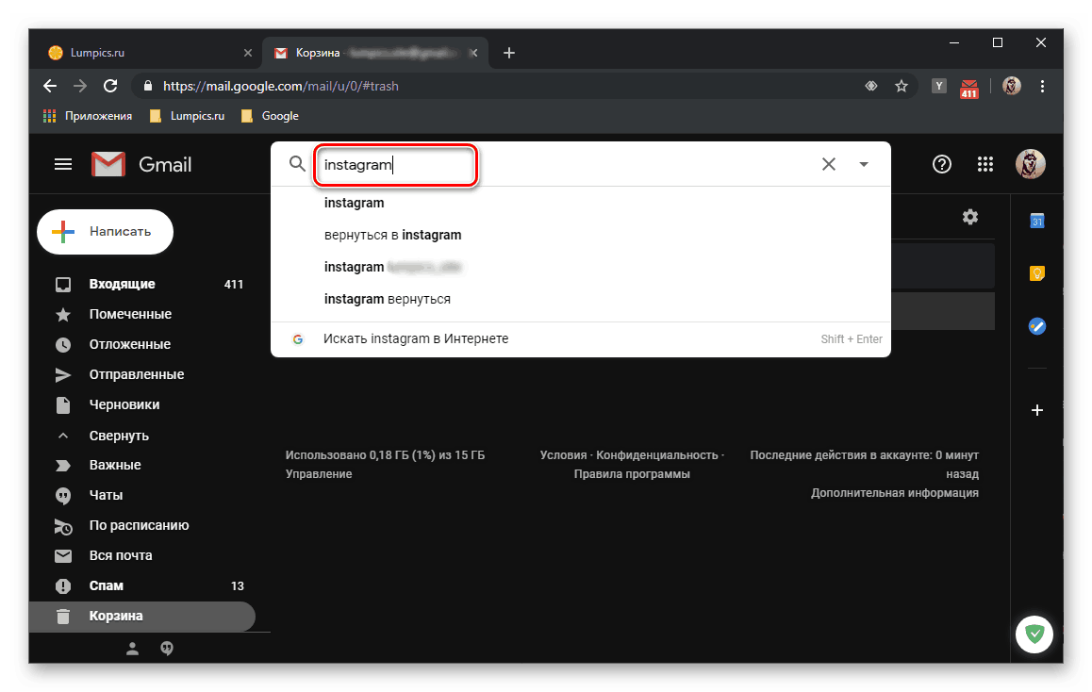Viewport: 1092px width, 692px height.
Task: Open Приложения bookmarks shortcut
Action: point(88,116)
